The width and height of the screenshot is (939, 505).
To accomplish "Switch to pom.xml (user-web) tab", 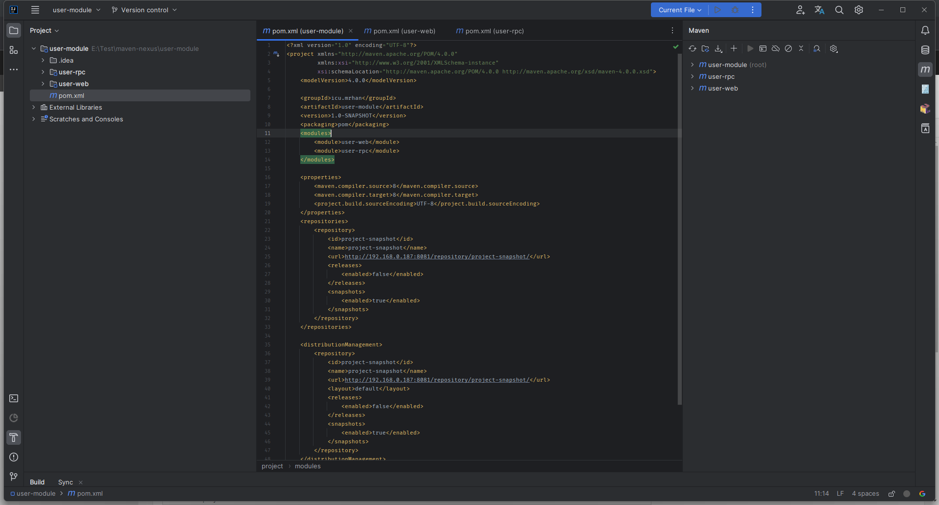I will point(404,31).
